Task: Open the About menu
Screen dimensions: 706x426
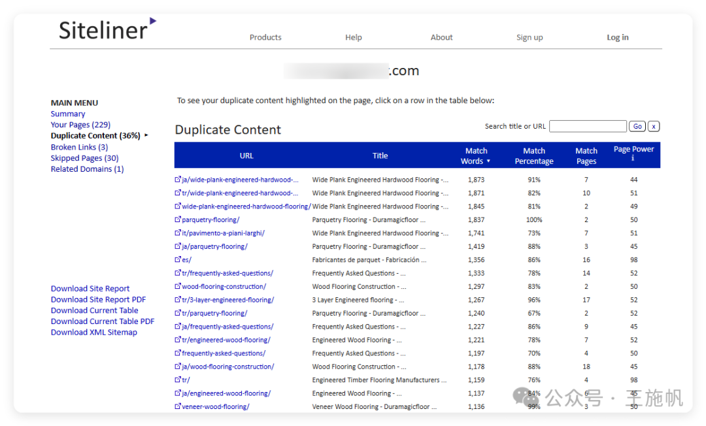Action: 441,37
